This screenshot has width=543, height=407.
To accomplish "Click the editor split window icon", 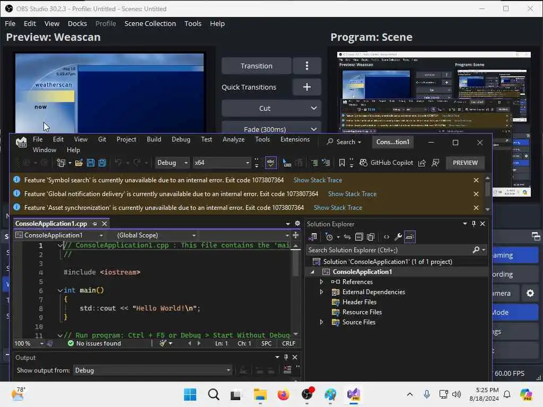I will (295, 235).
